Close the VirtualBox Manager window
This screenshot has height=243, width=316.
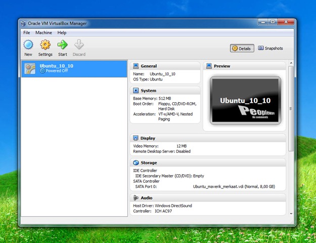(286, 22)
